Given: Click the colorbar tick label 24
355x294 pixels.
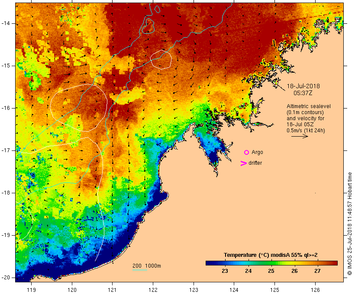Looking at the screenshot, I should click(x=248, y=271).
